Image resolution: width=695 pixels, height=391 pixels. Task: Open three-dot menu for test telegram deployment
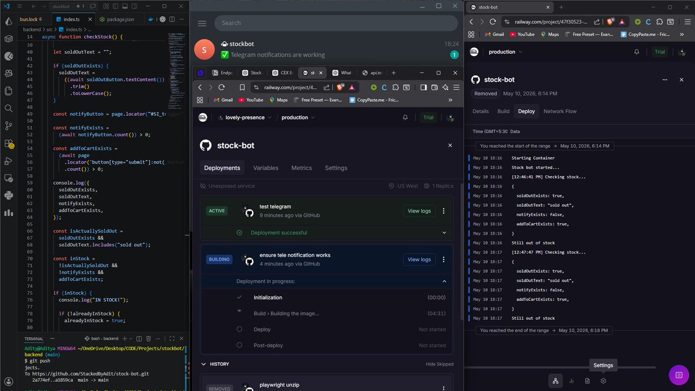444,211
